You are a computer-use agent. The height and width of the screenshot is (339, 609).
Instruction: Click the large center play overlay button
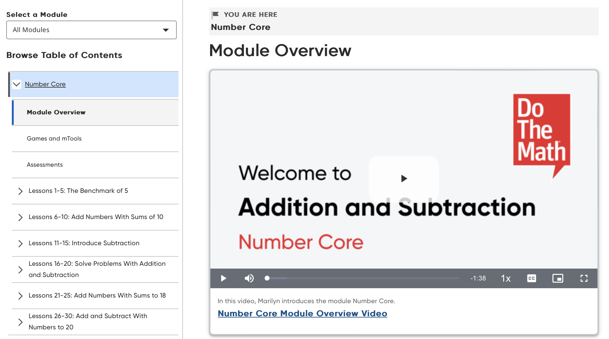[x=404, y=179]
